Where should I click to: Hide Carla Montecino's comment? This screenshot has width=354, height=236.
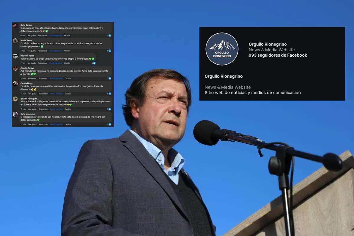pos(68,124)
